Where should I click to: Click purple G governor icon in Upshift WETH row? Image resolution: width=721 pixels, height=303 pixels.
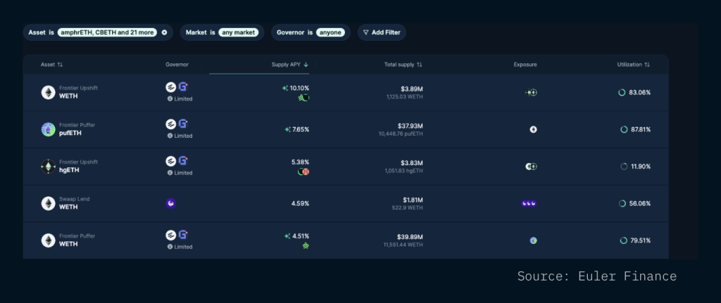[183, 86]
